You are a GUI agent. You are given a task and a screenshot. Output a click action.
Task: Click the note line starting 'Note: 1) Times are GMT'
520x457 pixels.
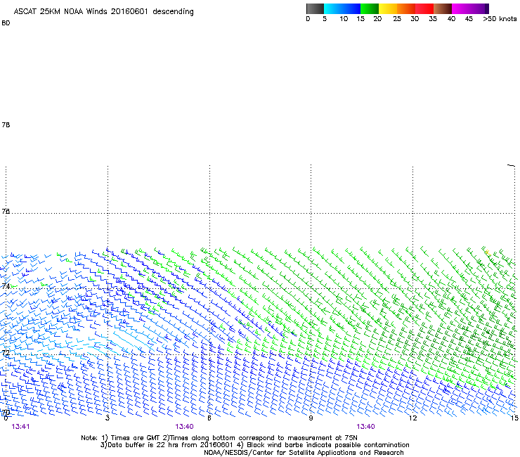point(219,438)
